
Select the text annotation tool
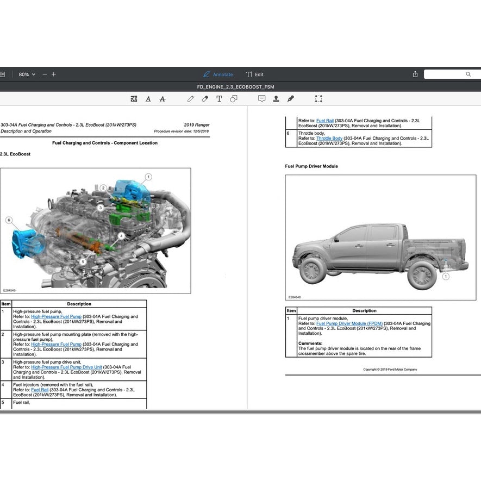point(219,99)
